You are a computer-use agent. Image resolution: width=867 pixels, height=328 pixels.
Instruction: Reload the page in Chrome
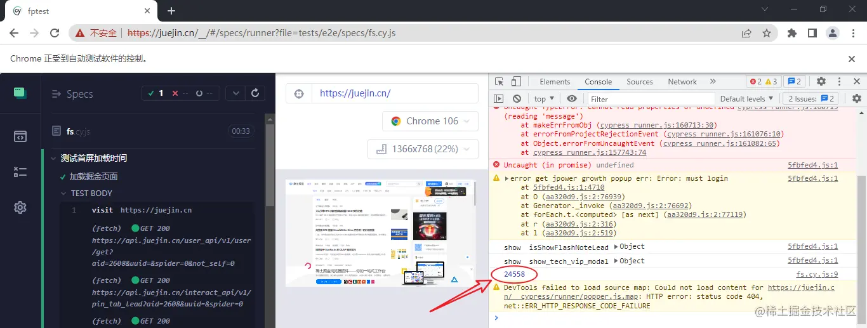click(x=55, y=33)
